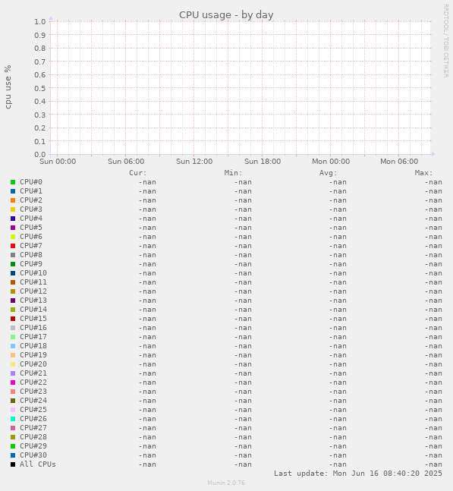
Task: Click the CPU#15 legend label
Action: pyautogui.click(x=33, y=319)
